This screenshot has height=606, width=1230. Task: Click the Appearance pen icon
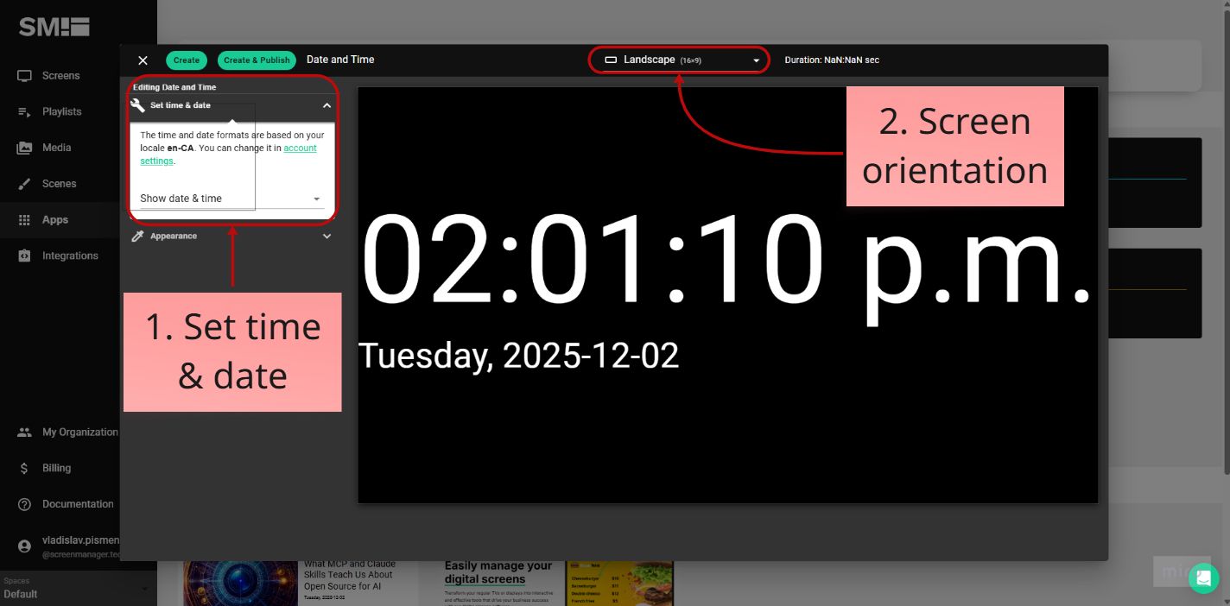[136, 236]
